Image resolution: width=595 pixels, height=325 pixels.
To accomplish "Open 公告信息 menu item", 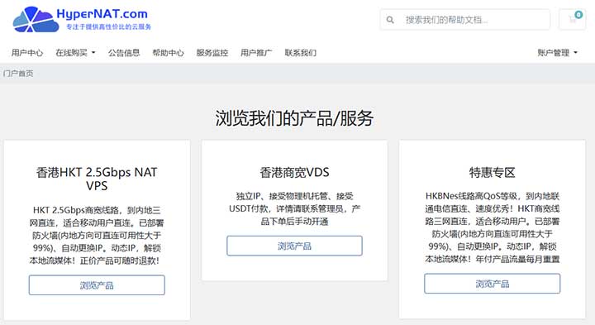I will coord(124,53).
